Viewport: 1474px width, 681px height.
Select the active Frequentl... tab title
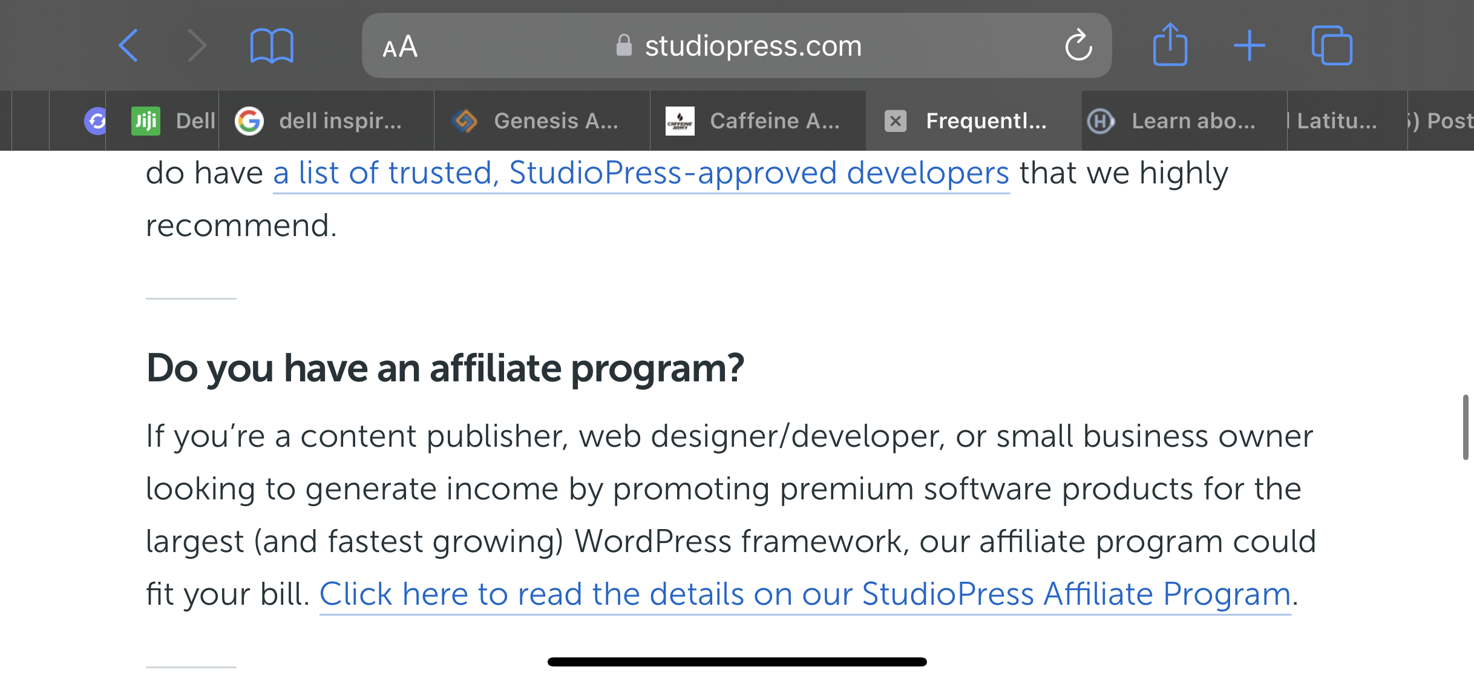pyautogui.click(x=986, y=121)
